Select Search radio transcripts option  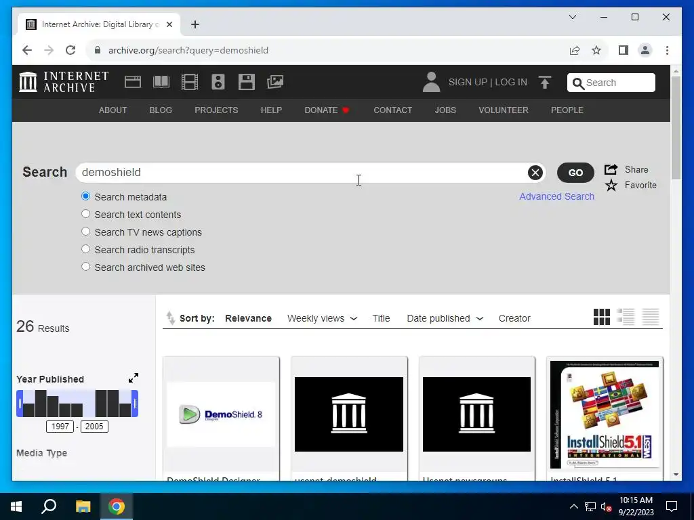[86, 249]
